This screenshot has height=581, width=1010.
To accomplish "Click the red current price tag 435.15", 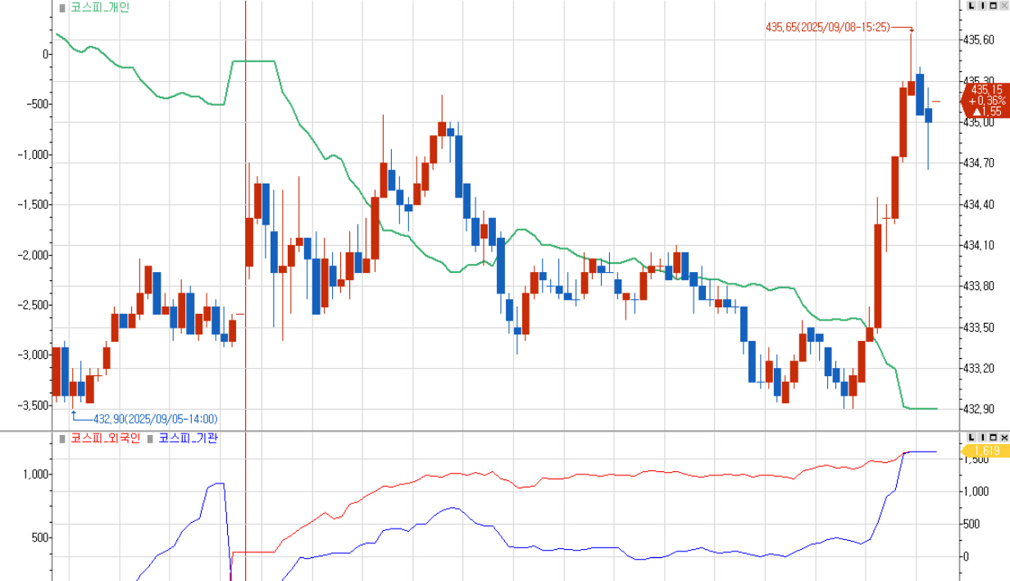I will 985,100.
